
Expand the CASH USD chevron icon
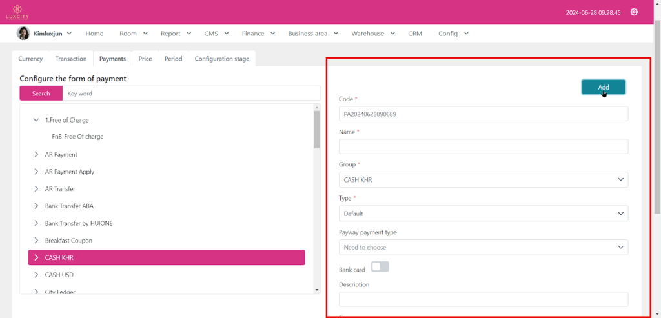36,275
